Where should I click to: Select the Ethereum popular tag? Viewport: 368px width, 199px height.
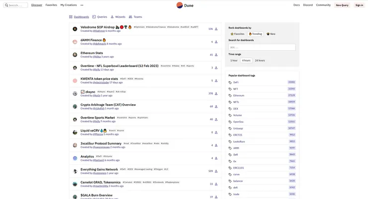pos(239,95)
